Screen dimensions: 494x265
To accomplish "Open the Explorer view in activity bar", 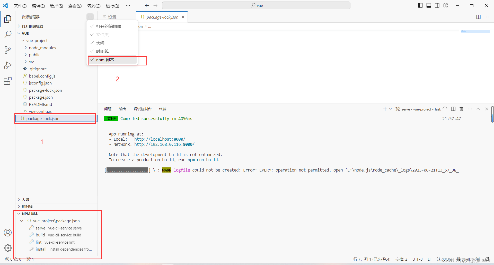I will (x=8, y=19).
